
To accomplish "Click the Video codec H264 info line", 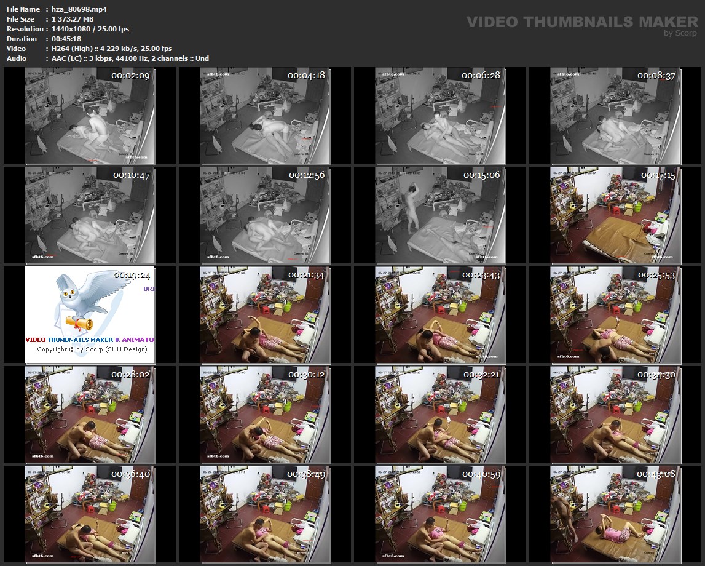I will click(x=109, y=49).
